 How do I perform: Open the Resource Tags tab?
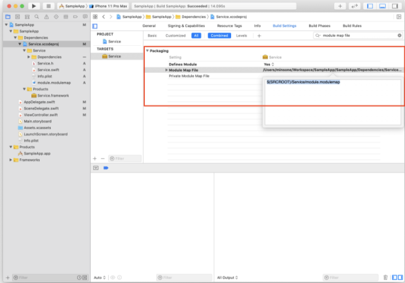click(229, 26)
